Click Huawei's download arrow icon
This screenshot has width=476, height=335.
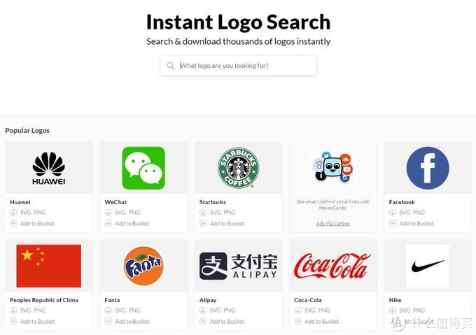(13, 213)
